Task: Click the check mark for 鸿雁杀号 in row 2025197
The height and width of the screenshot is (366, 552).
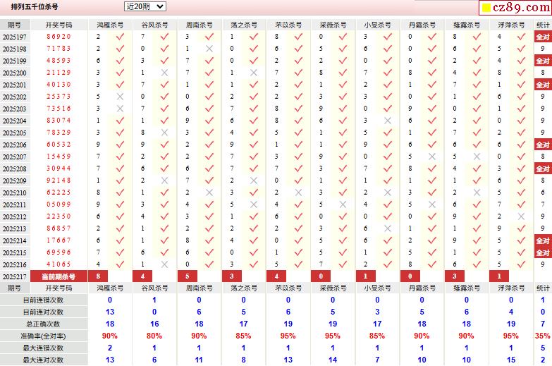Action: point(120,37)
